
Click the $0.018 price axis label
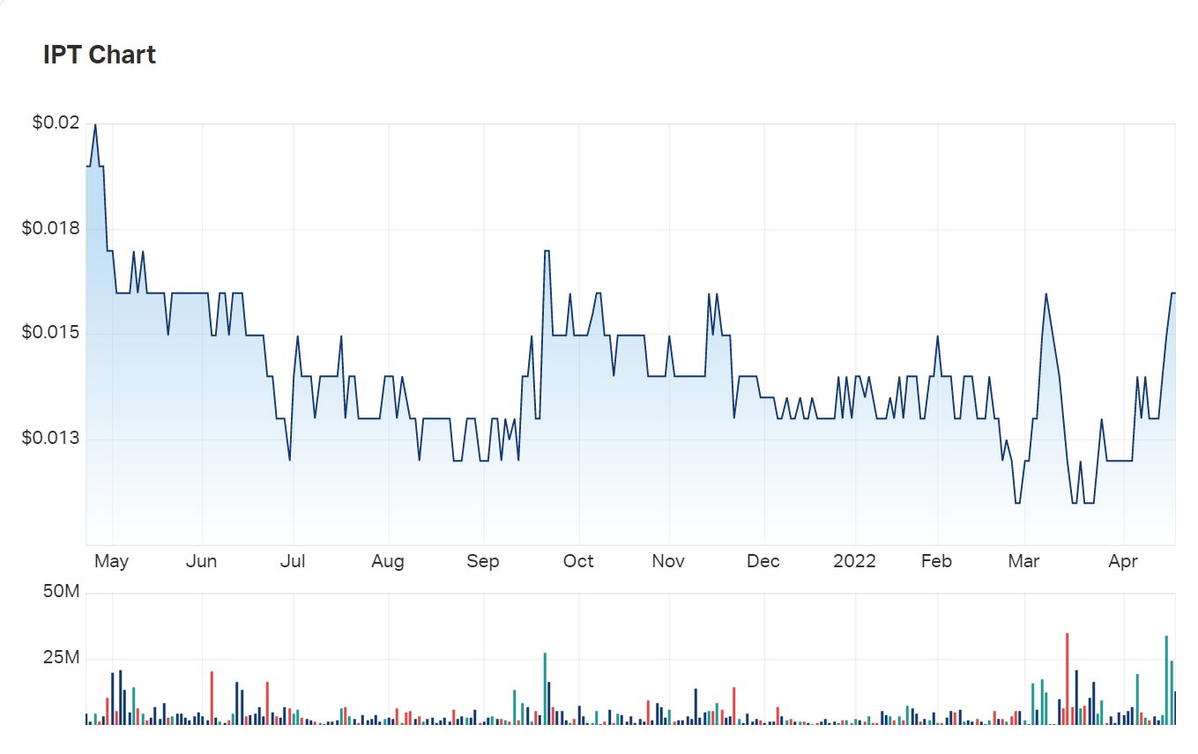(50, 228)
